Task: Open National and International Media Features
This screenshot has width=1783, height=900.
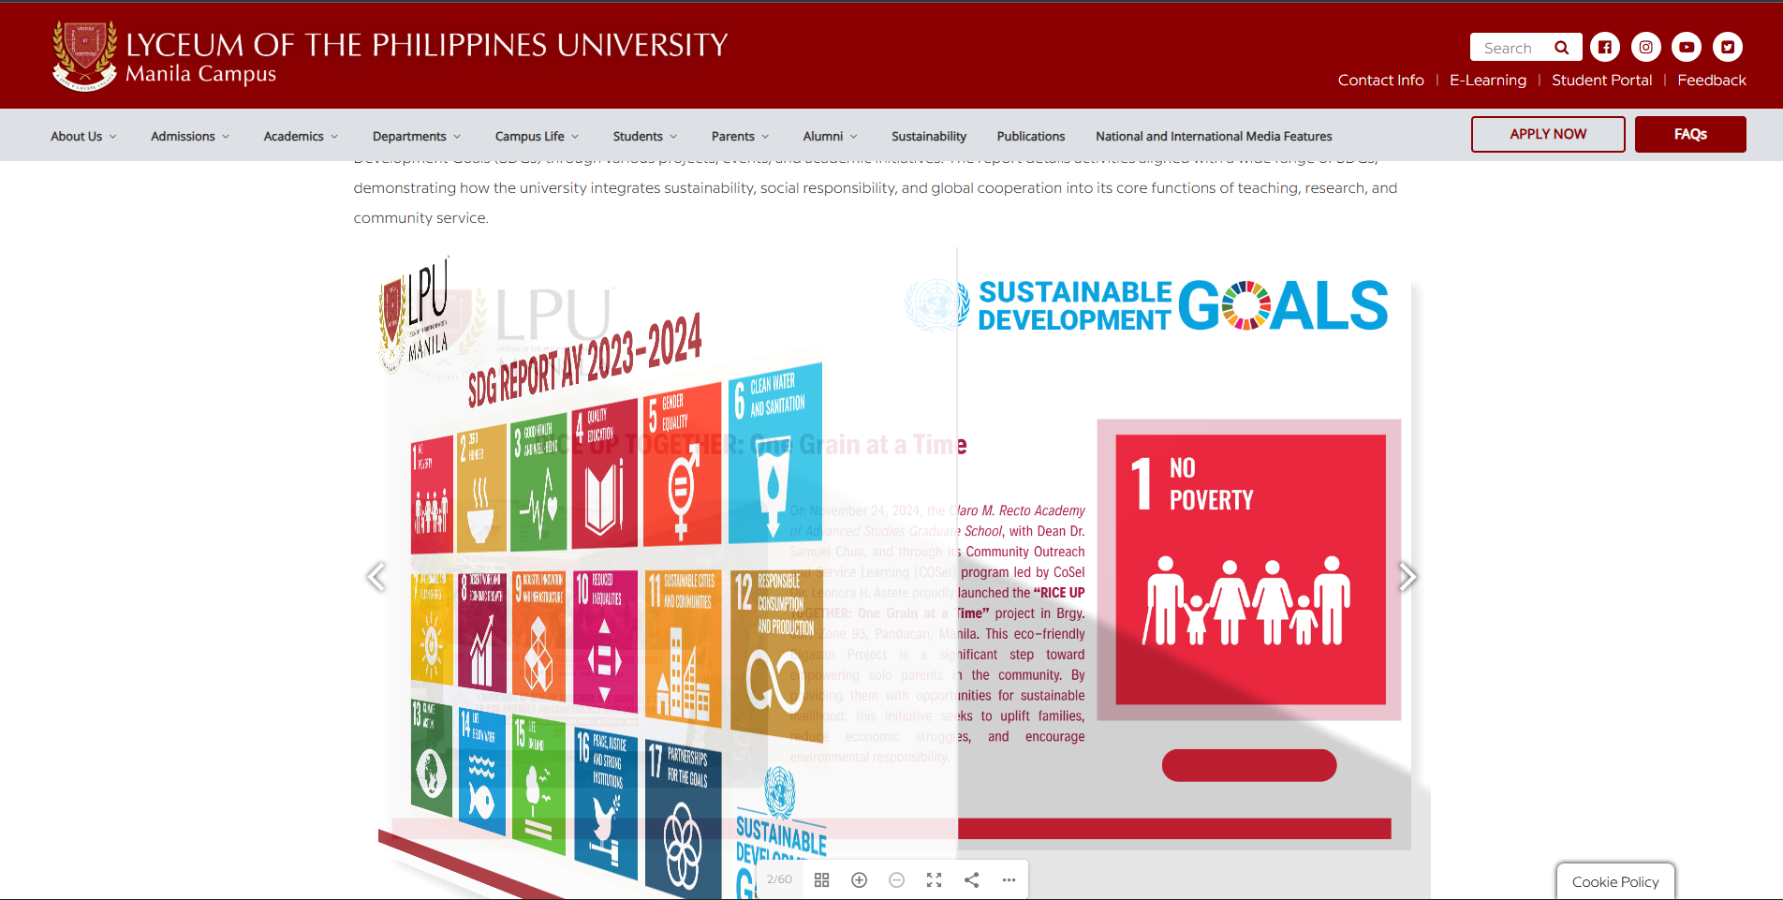Action: pos(1214,136)
